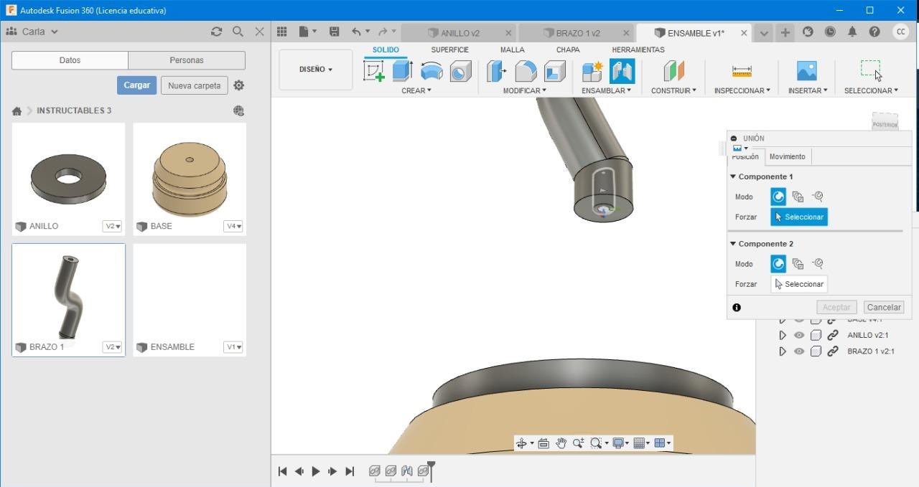Go to home folder icon
Image resolution: width=919 pixels, height=487 pixels.
pyautogui.click(x=17, y=111)
